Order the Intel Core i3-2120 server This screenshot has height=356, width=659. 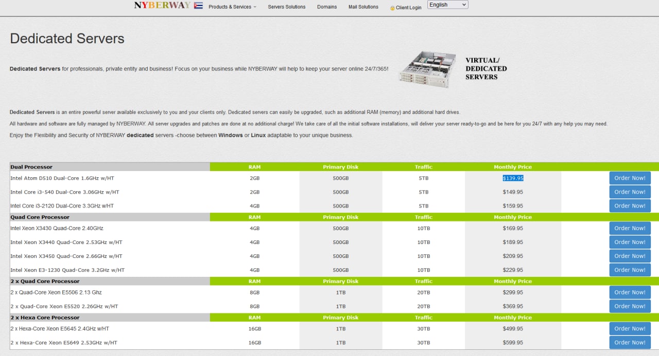pyautogui.click(x=630, y=205)
